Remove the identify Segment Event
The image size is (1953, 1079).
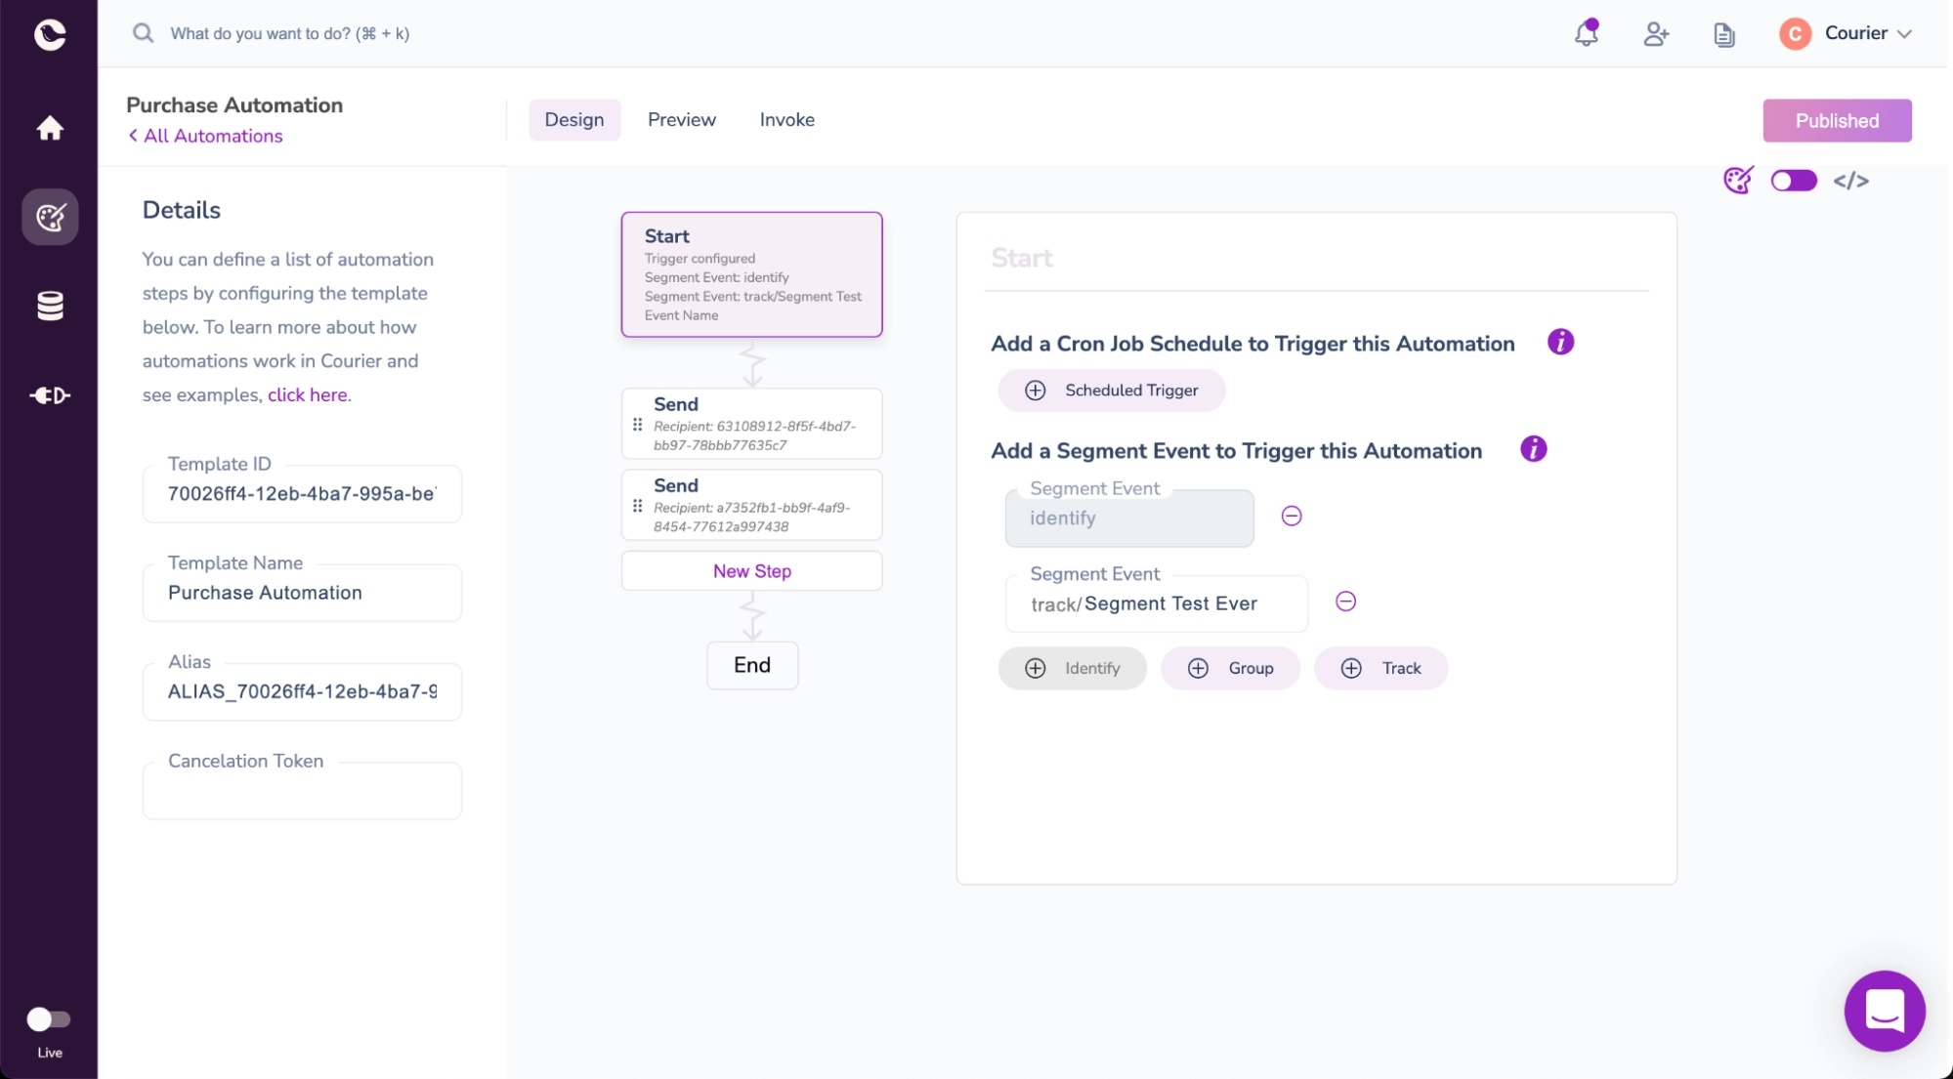pyautogui.click(x=1291, y=516)
